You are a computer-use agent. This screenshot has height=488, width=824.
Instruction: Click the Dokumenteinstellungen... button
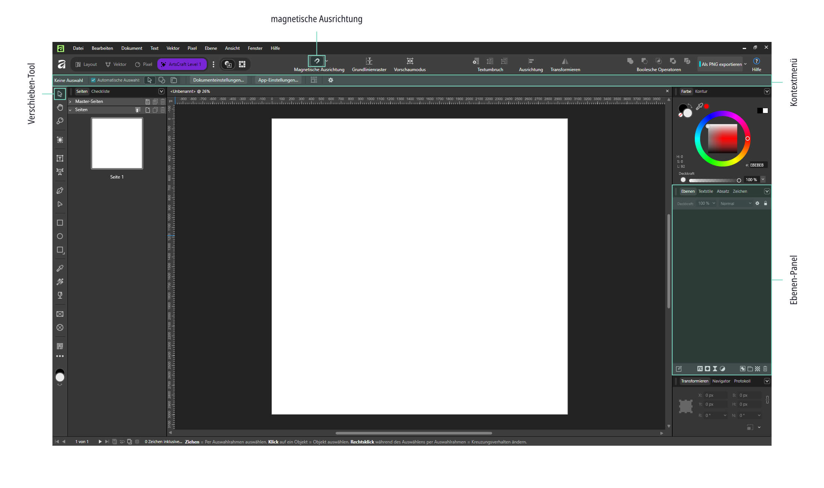[218, 80]
